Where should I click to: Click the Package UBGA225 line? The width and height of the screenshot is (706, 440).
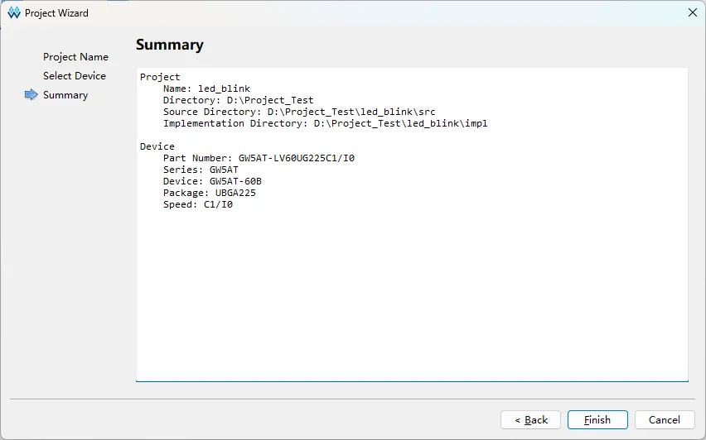(210, 194)
